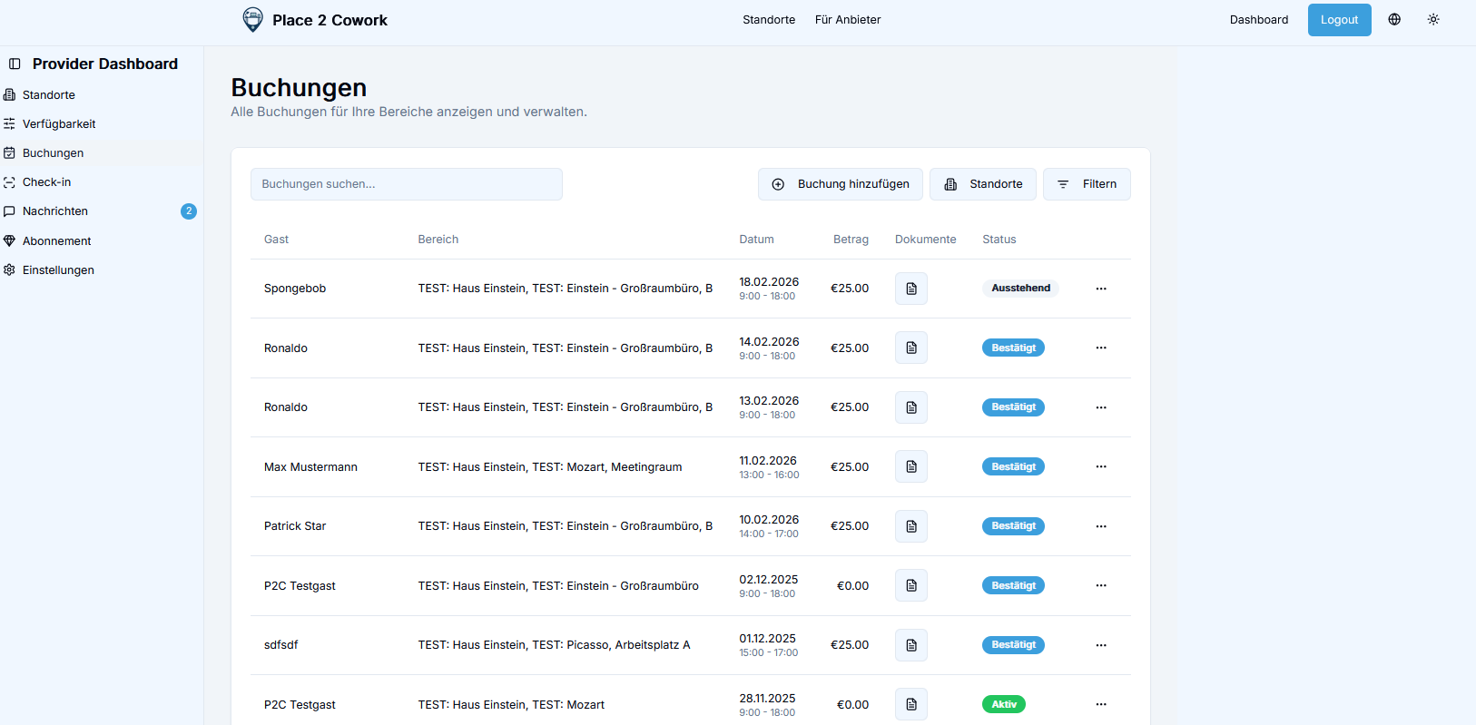1476x725 pixels.
Task: Click the Buchung hinzufügen button
Action: (840, 184)
